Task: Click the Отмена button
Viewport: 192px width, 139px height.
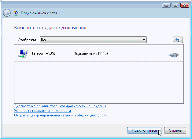Action: point(175,130)
